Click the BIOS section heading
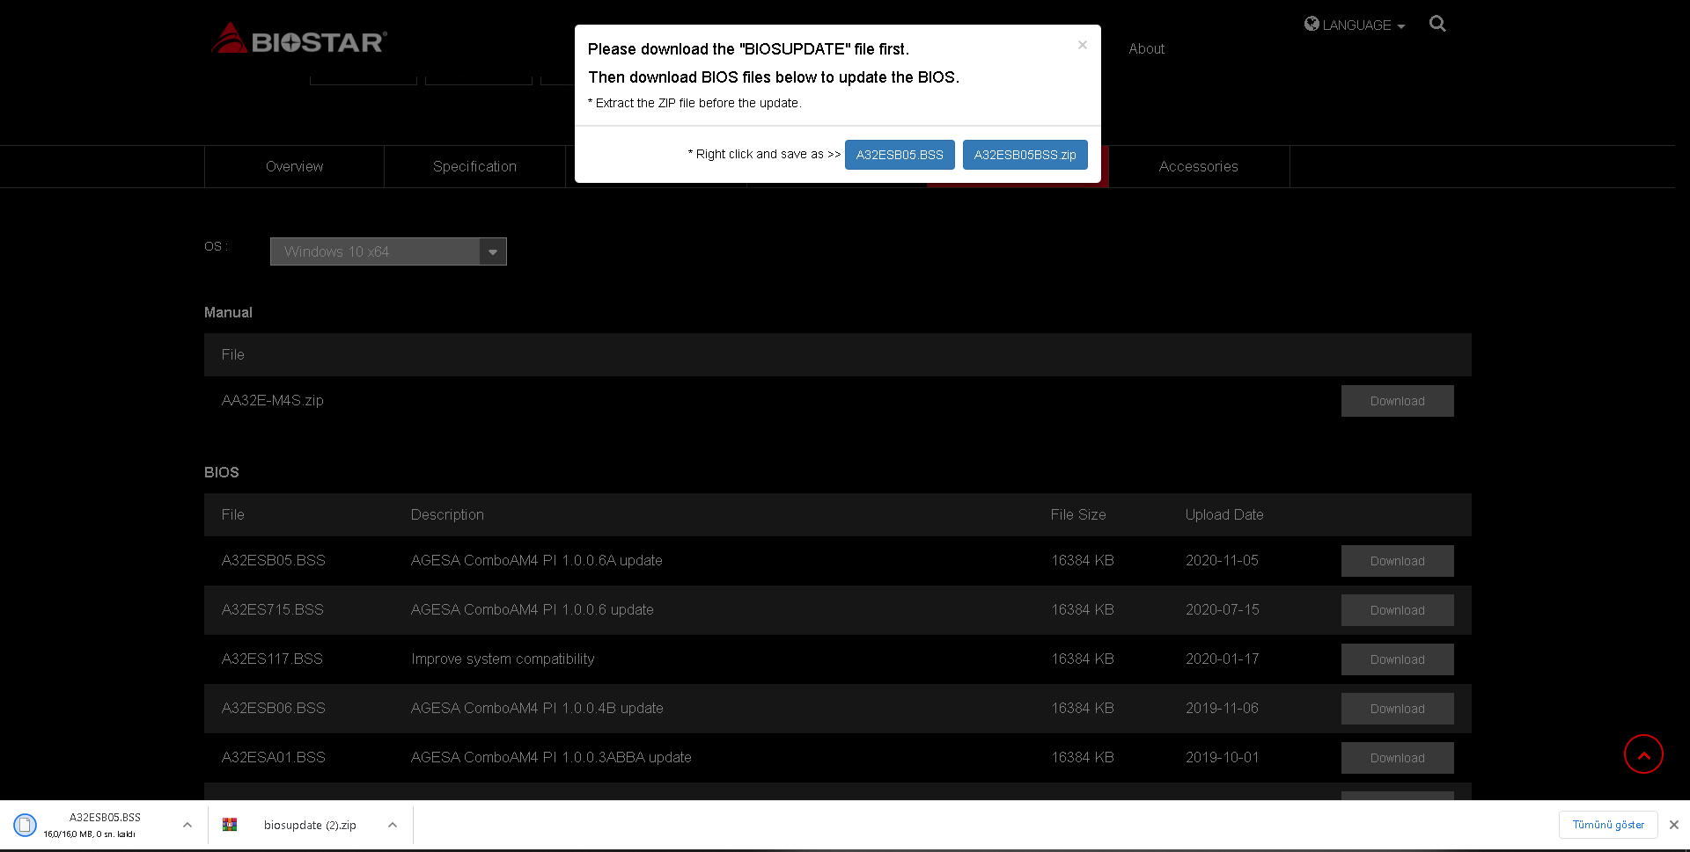1690x852 pixels. click(x=222, y=472)
